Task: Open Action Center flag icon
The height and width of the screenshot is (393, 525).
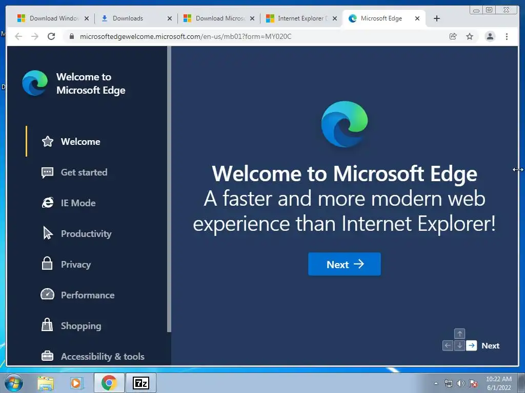Action: (x=473, y=383)
